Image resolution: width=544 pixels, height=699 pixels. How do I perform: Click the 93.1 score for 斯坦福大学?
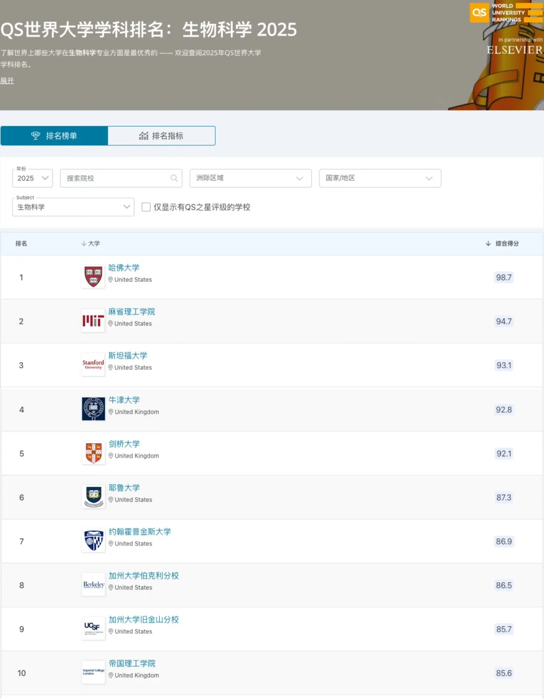(x=504, y=365)
